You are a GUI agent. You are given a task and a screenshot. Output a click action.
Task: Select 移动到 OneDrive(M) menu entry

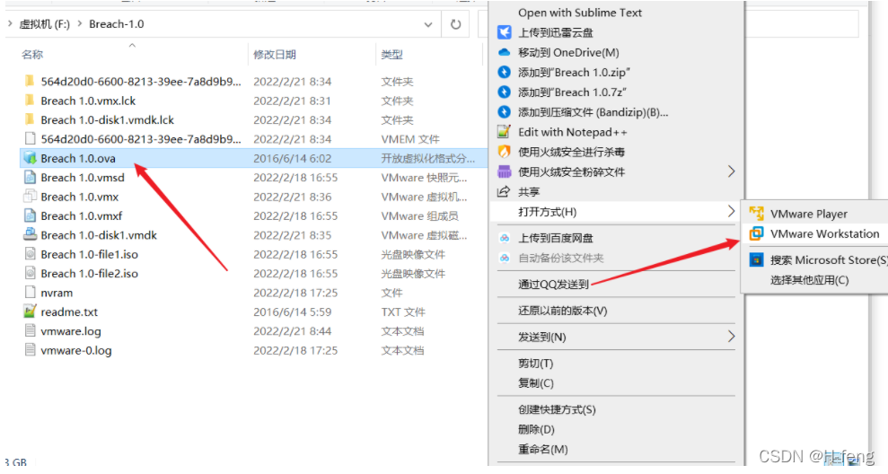(568, 52)
